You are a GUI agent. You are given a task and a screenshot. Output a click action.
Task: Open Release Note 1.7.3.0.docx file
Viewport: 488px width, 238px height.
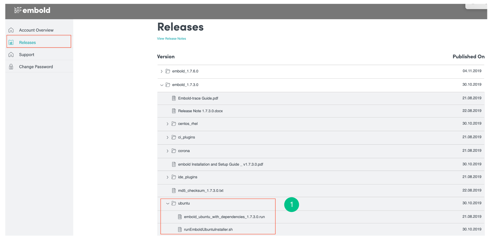tap(200, 111)
